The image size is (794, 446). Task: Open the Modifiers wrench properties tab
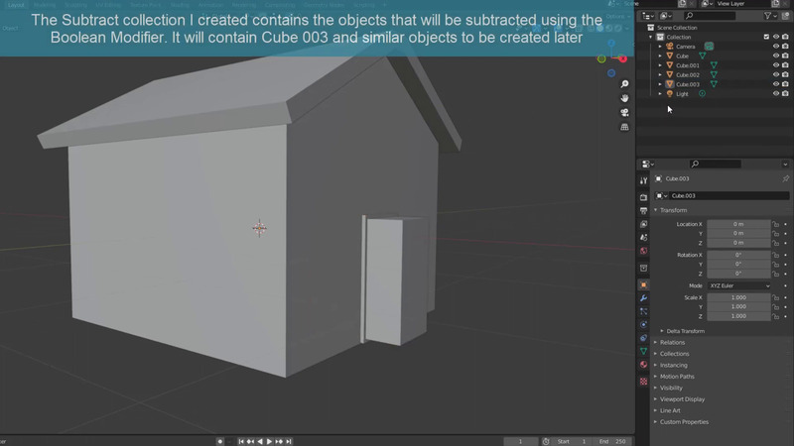[x=643, y=298]
